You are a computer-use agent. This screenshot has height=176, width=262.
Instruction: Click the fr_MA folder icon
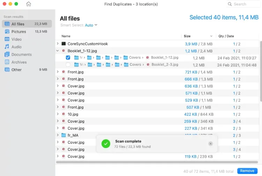coord(63,135)
